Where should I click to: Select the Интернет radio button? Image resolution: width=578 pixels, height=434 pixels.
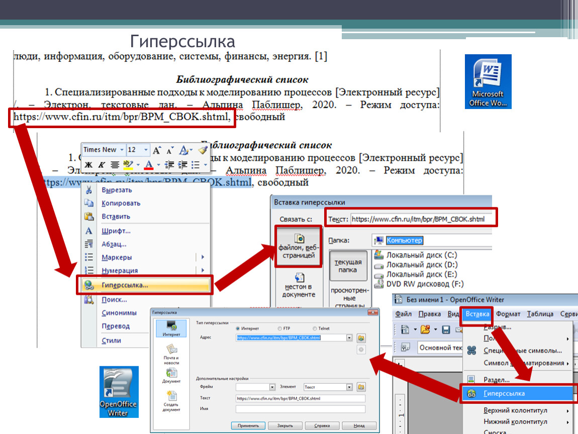(238, 328)
